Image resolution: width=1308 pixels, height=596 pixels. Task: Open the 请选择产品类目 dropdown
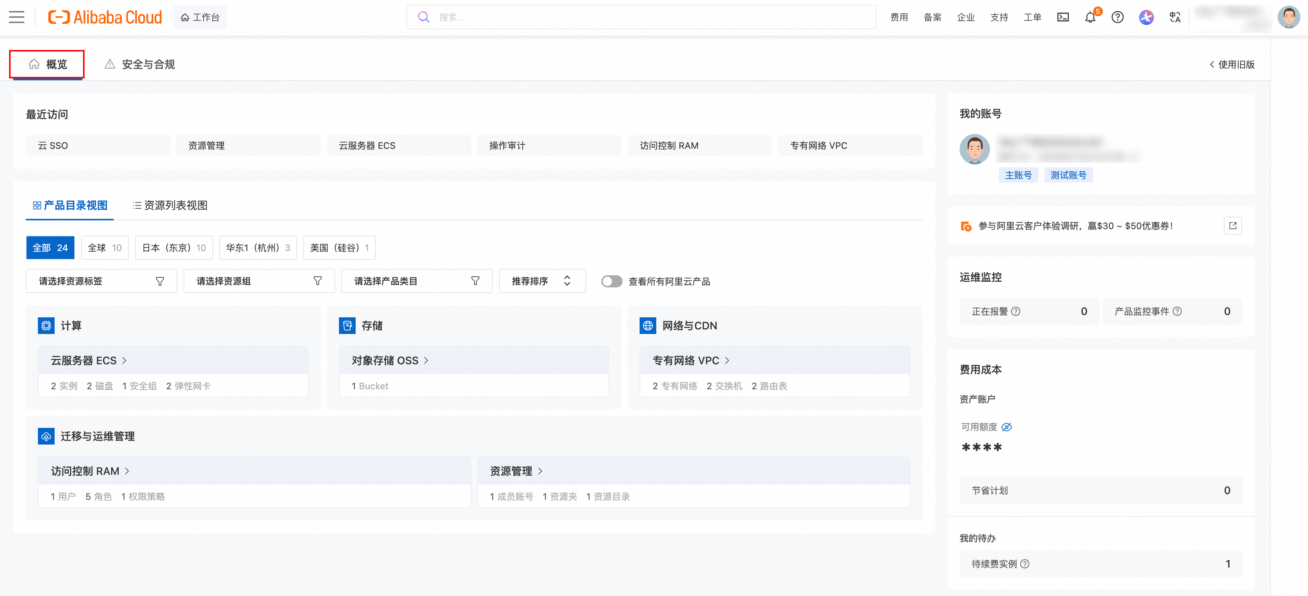coord(416,281)
